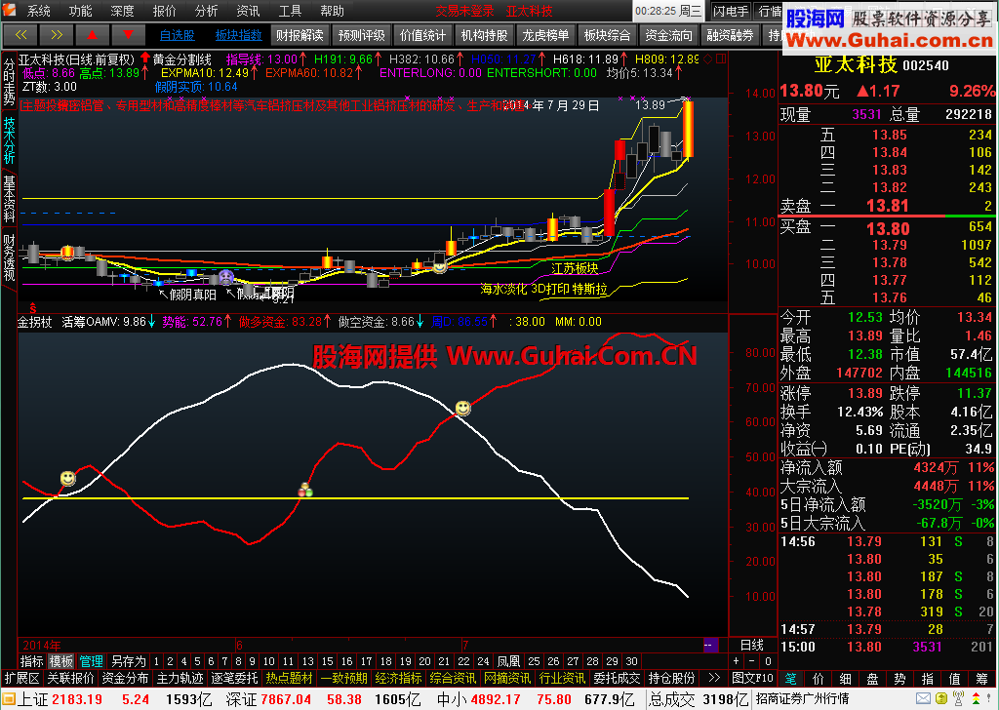Select the 模板 tab
This screenshot has height=710, width=999.
(61, 661)
